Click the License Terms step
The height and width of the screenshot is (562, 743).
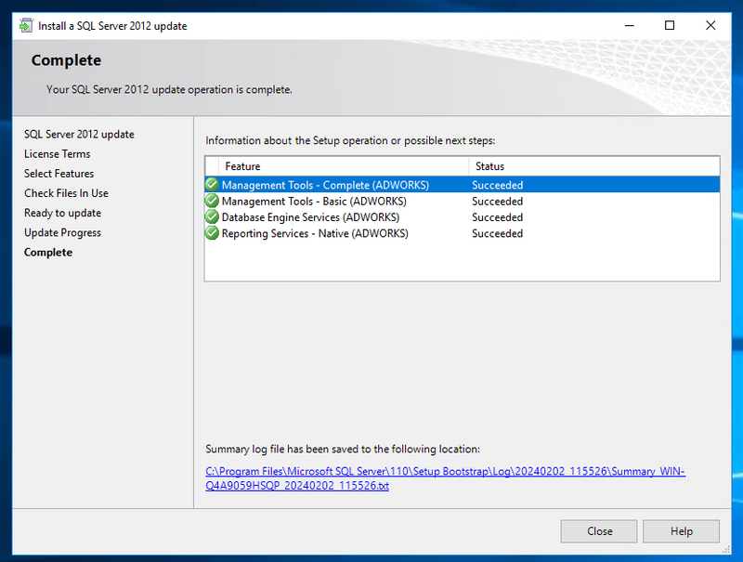click(57, 154)
